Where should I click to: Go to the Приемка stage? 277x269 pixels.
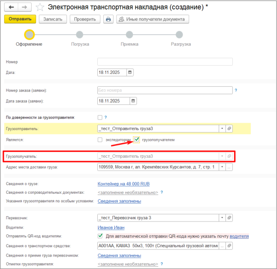129,35
